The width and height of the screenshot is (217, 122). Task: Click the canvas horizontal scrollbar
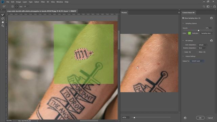click(89, 121)
